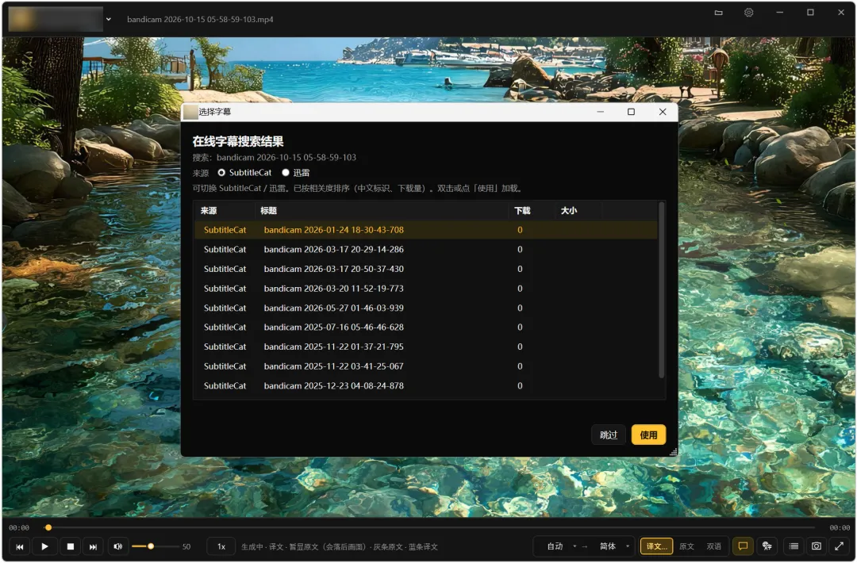The height and width of the screenshot is (563, 857).
Task: Sort results by the 下载 column header
Action: pyautogui.click(x=531, y=211)
